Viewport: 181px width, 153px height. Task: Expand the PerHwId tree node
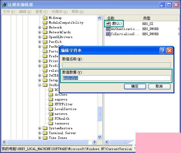click(39, 46)
